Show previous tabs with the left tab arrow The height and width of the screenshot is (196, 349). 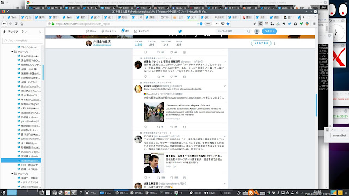tap(3, 17)
